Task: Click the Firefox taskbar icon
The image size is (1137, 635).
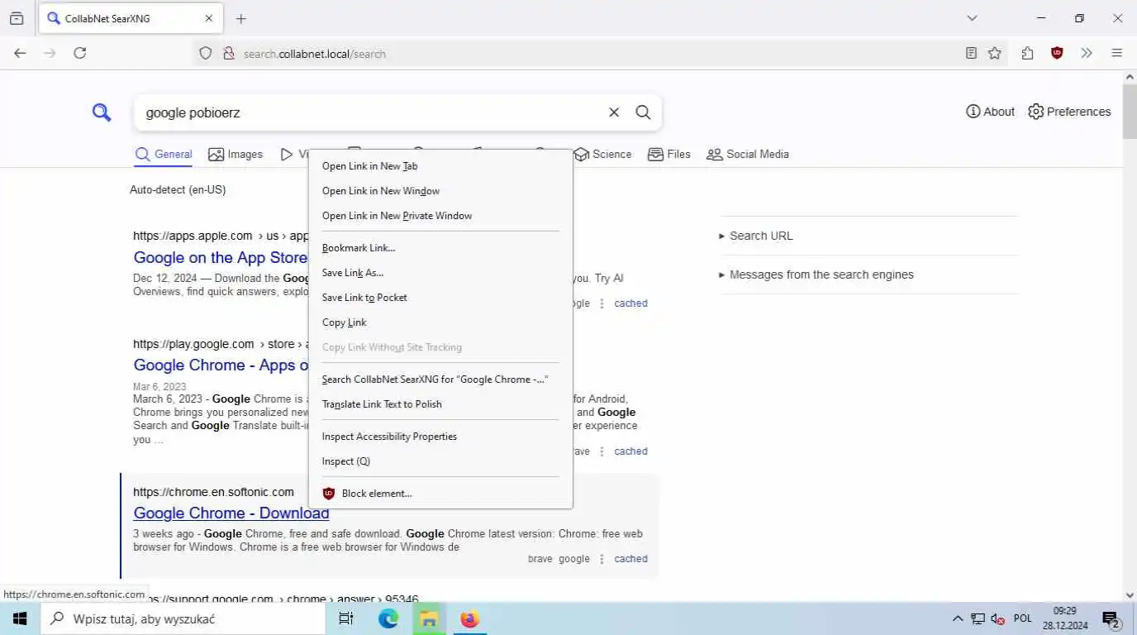Action: point(470,618)
